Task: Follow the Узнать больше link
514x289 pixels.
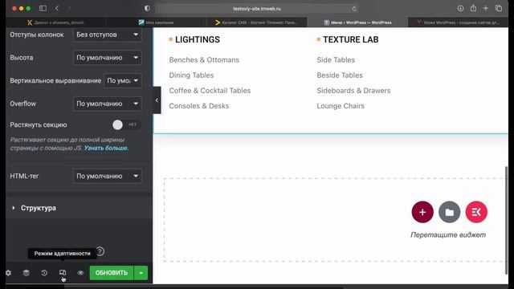Action: [106, 148]
